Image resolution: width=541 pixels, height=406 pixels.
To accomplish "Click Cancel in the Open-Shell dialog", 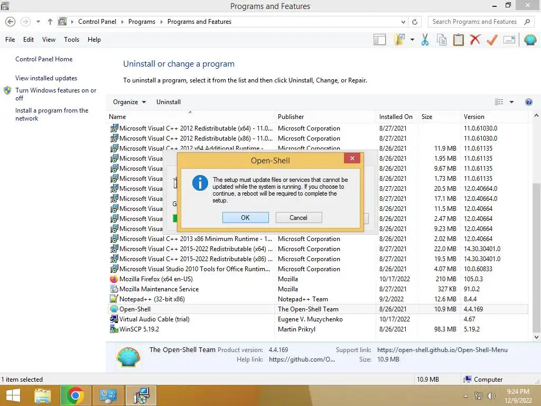I will pos(299,217).
